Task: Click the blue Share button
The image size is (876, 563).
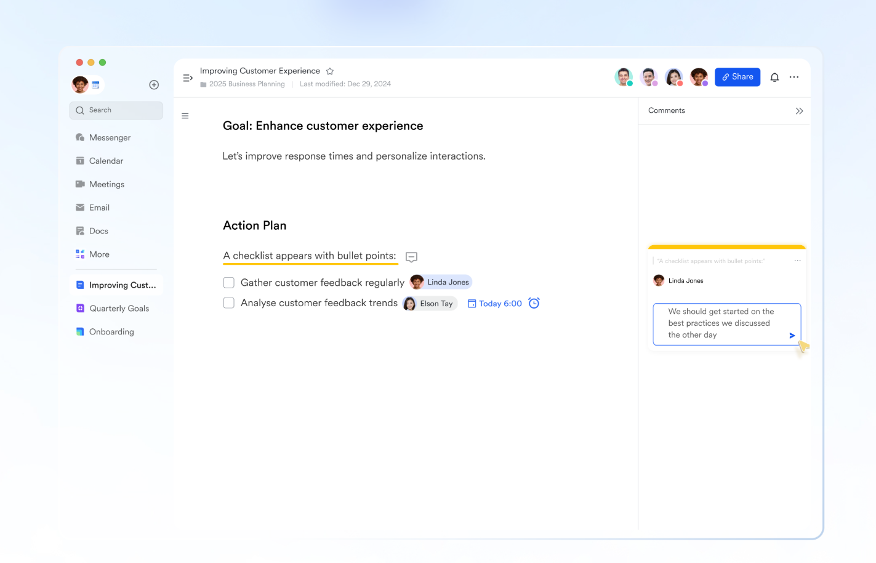Action: click(x=737, y=77)
